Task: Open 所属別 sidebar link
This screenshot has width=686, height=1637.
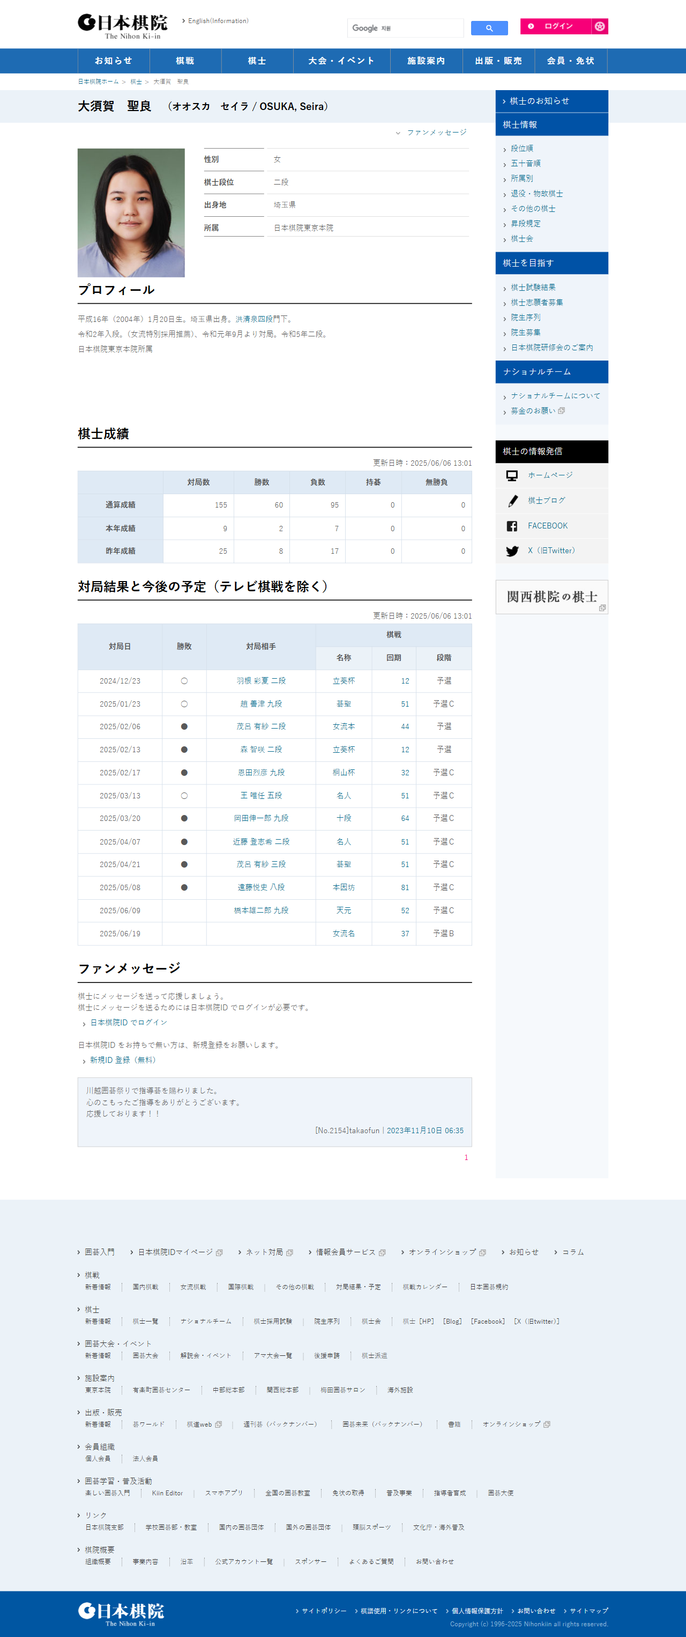Action: [x=521, y=179]
